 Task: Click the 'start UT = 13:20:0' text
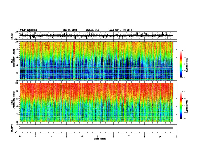click(x=121, y=30)
